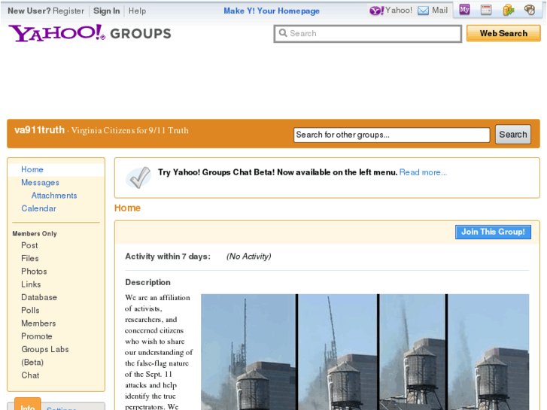Viewport: 547px width, 410px height.
Task: Click the 'Members Only' label
Action: [x=35, y=233]
